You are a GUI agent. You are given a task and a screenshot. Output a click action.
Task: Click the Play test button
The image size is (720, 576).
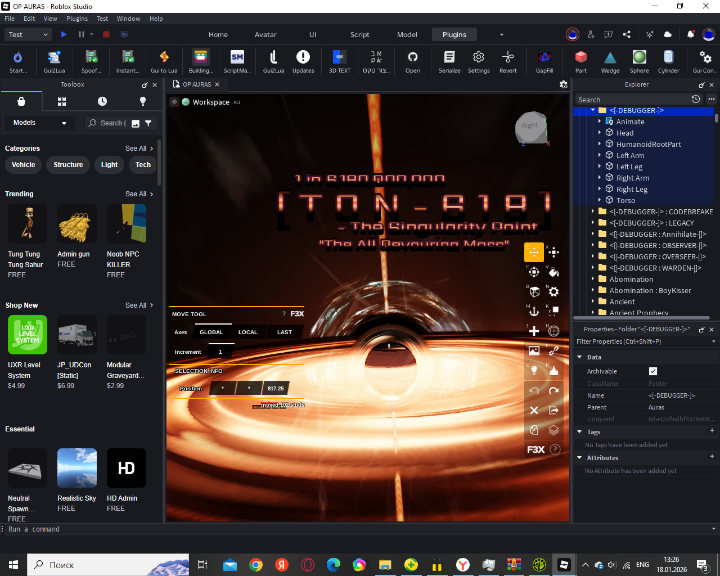click(x=64, y=34)
